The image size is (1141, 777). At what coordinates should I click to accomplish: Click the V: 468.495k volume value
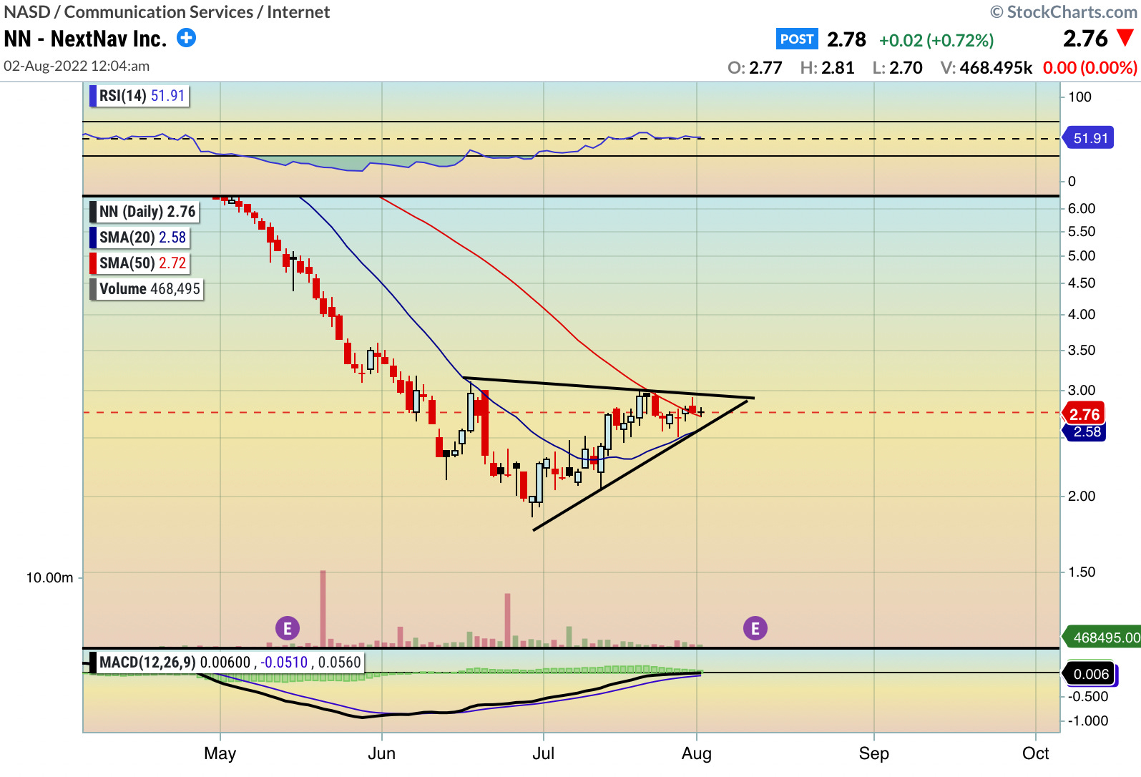tap(986, 68)
